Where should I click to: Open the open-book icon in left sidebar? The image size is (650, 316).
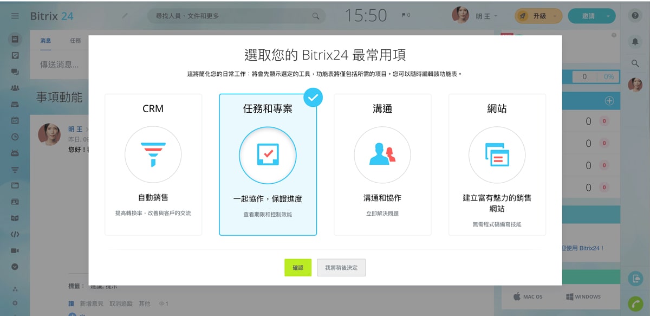(x=15, y=218)
